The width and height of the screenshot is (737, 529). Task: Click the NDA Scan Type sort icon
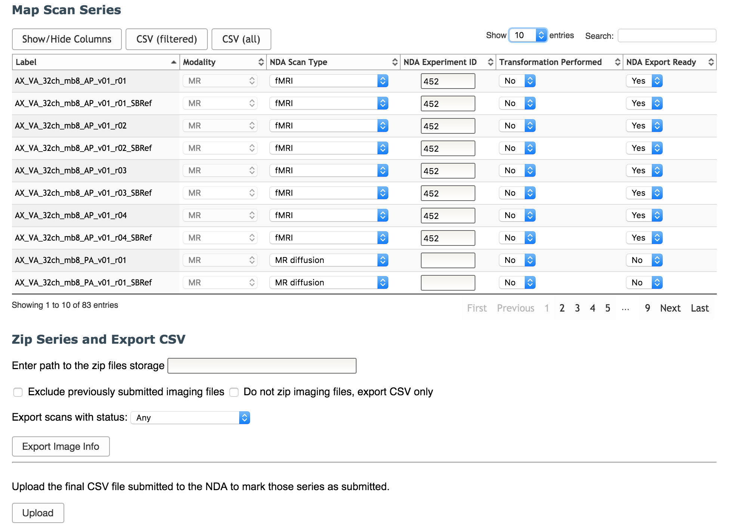pos(395,62)
